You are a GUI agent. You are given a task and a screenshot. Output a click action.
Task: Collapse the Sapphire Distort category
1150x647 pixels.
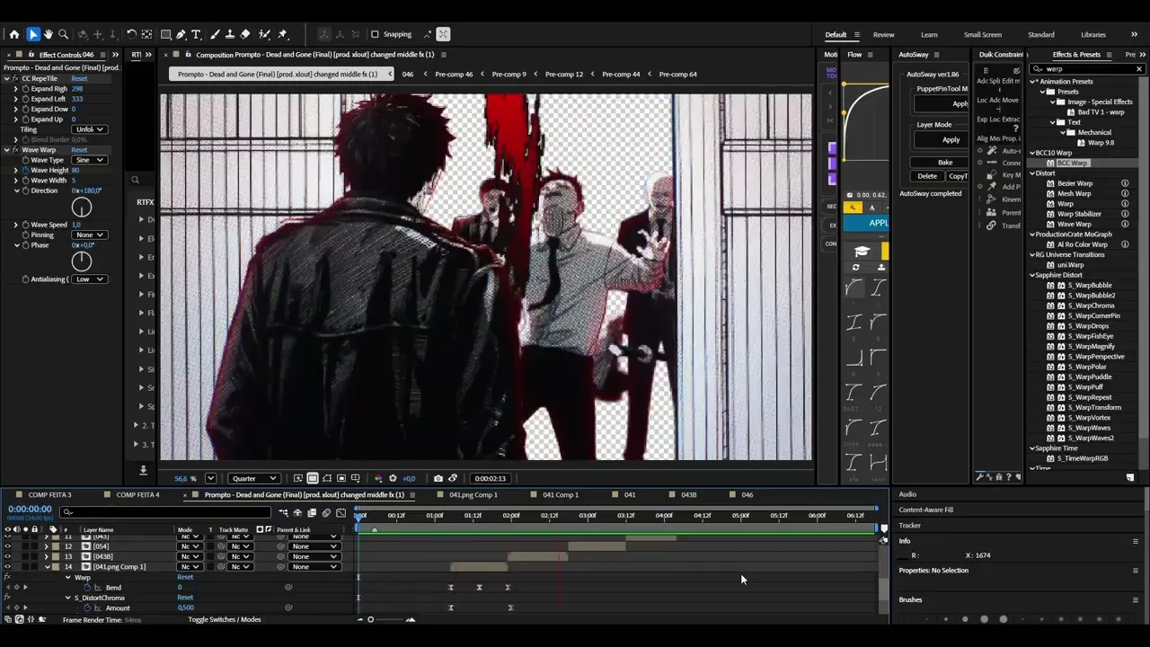(1032, 275)
